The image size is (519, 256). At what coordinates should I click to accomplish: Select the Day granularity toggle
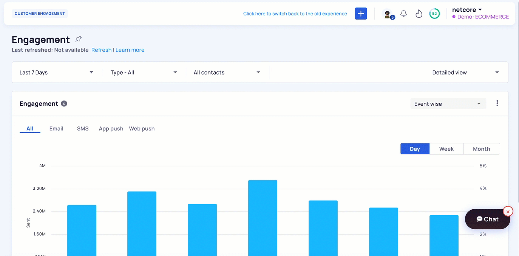click(415, 149)
